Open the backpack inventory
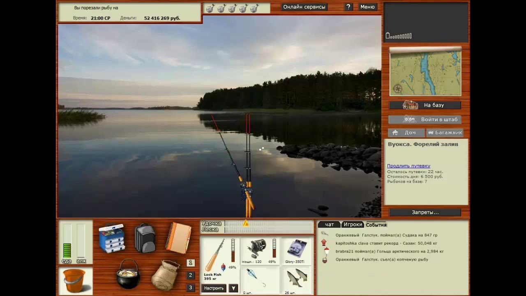526x296 pixels. click(145, 238)
